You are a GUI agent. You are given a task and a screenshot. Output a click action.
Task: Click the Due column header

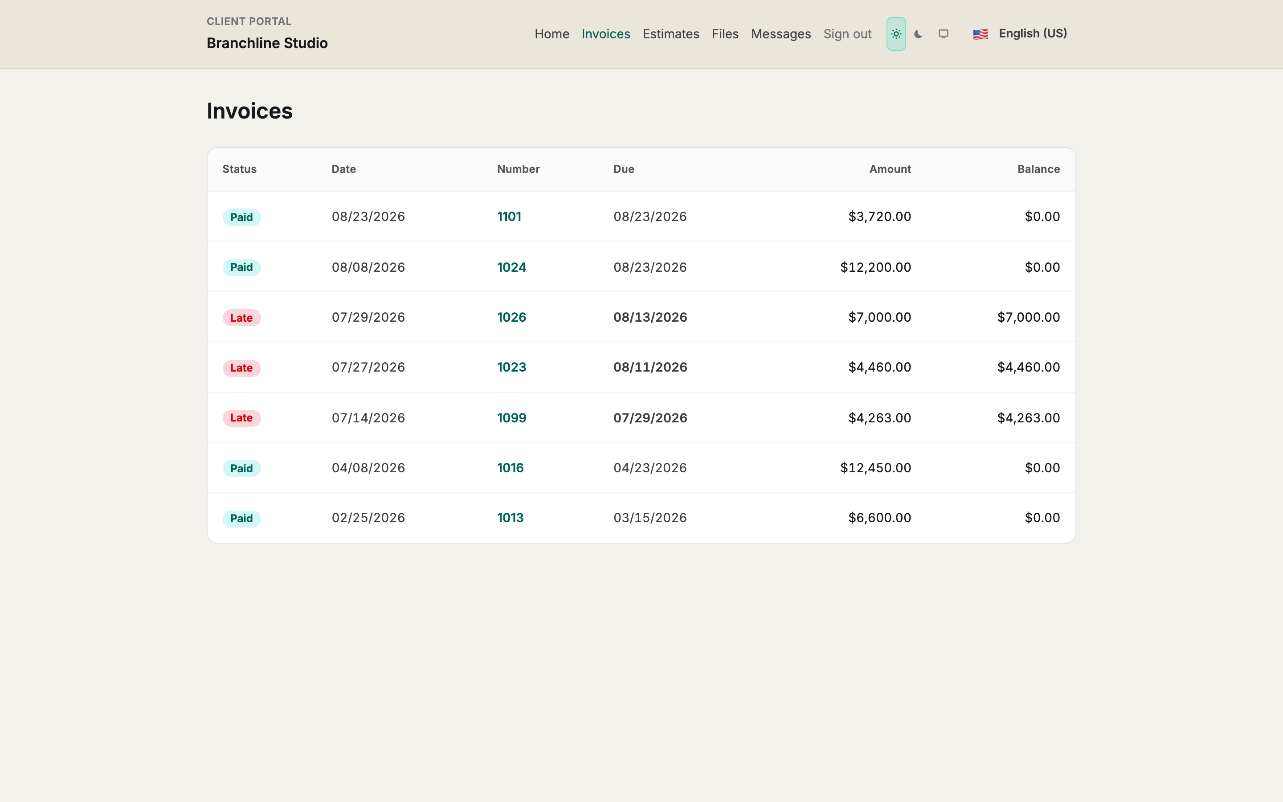[624, 169]
